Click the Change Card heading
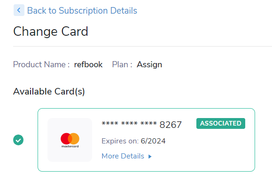Screen dimensions: 272x182 pos(51,32)
